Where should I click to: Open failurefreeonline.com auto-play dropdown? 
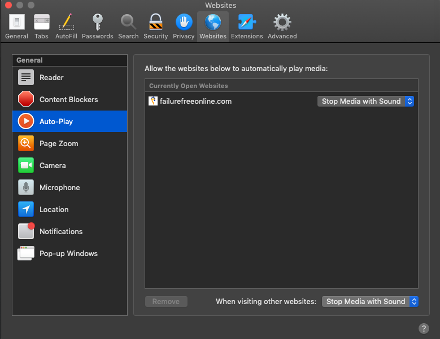click(365, 101)
